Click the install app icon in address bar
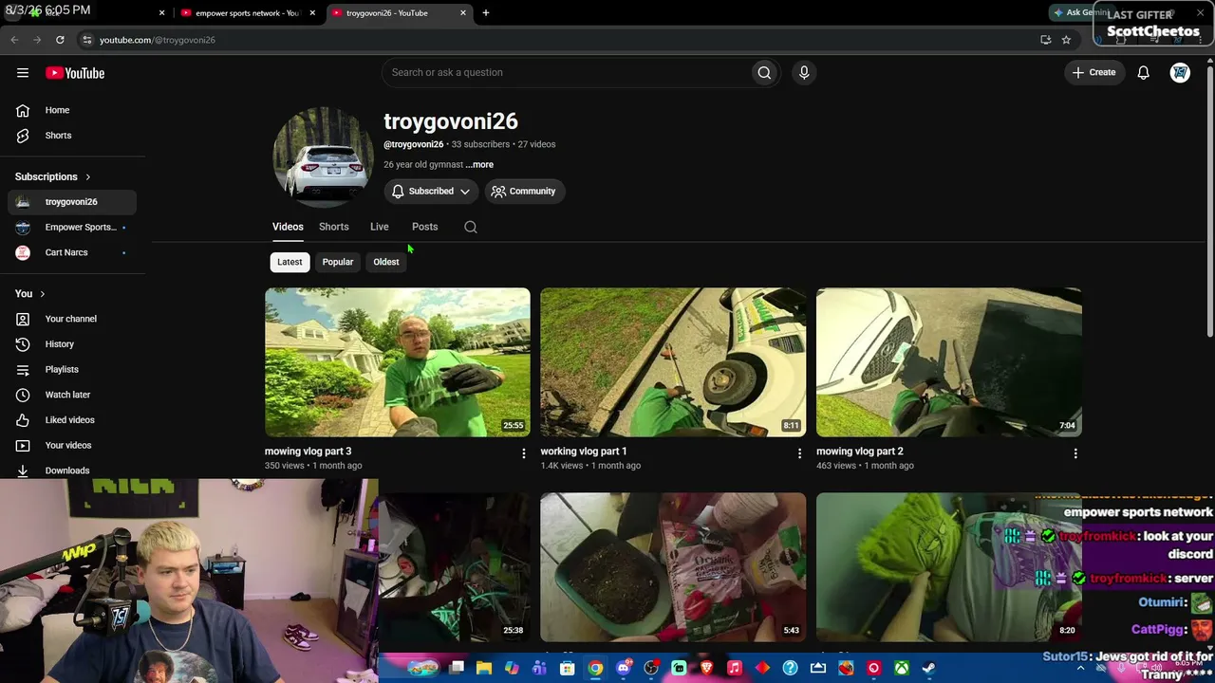Image resolution: width=1215 pixels, height=683 pixels. point(1045,40)
